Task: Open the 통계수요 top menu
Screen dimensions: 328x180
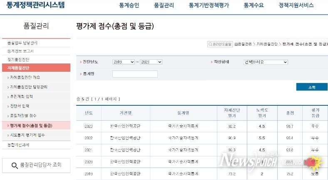Action: (x=253, y=5)
